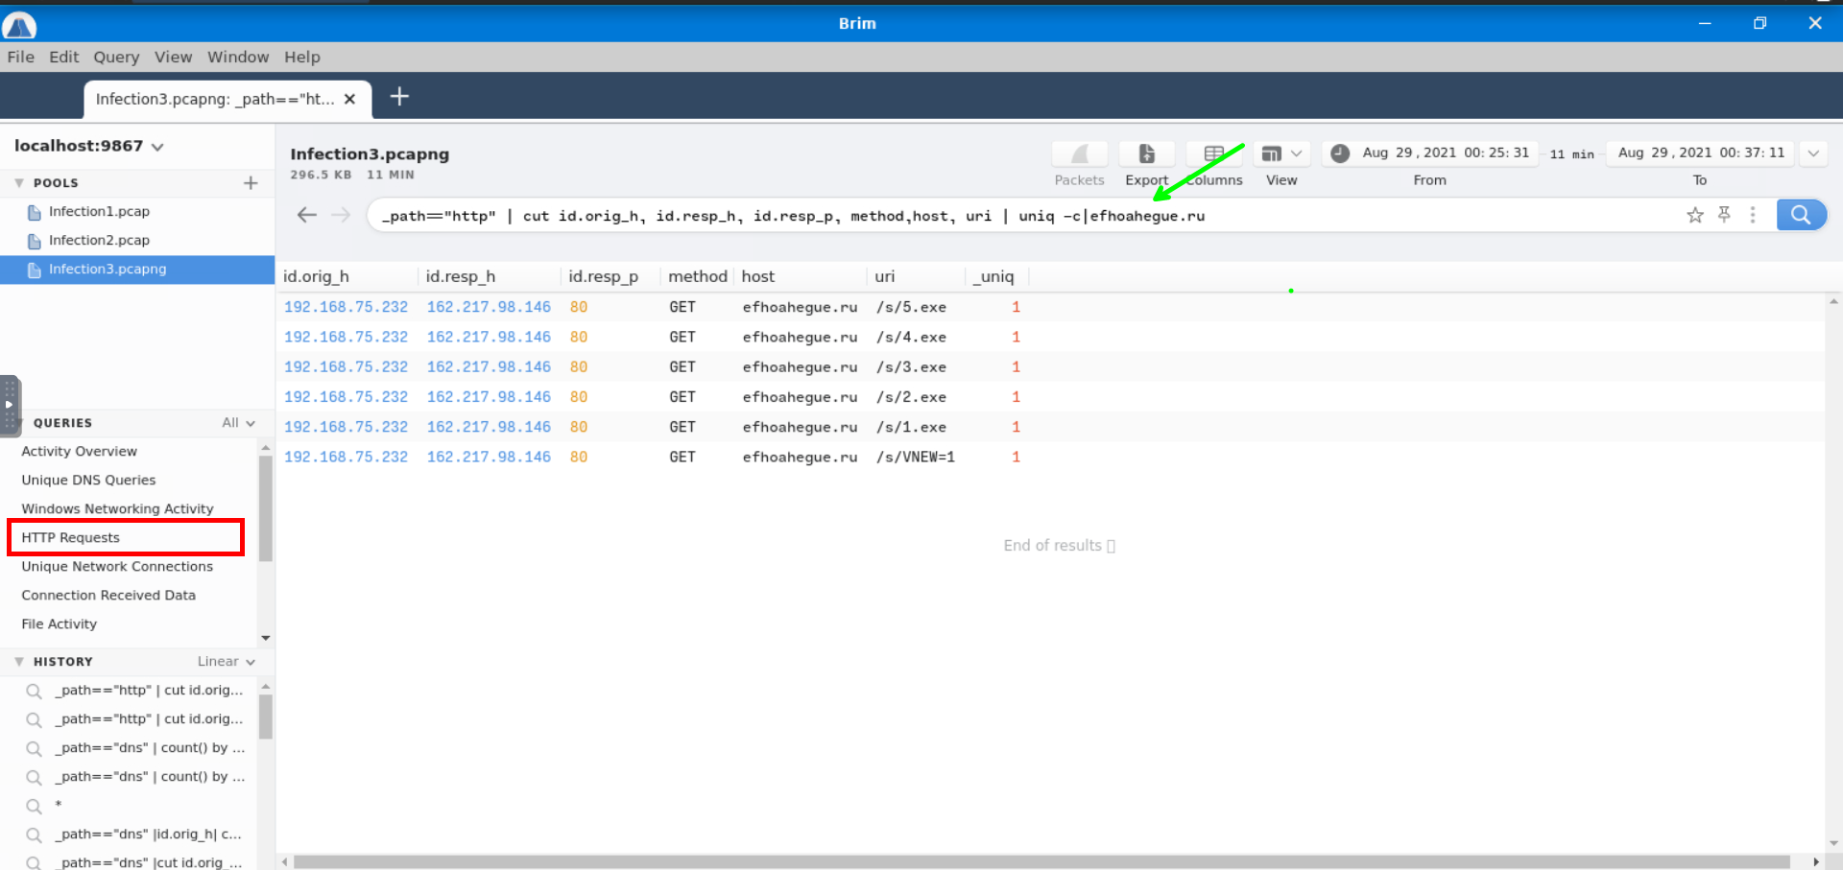
Task: Click the back arrow navigation icon
Action: (307, 215)
